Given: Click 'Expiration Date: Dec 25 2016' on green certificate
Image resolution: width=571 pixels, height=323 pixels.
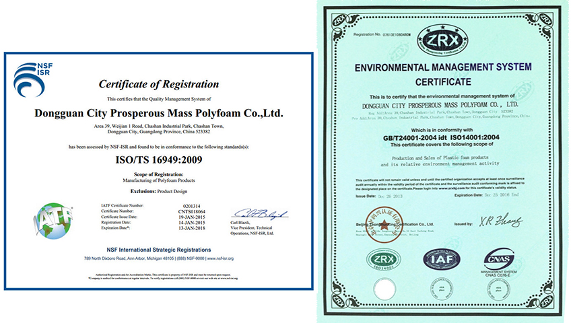Looking at the screenshot, I should point(487,195).
